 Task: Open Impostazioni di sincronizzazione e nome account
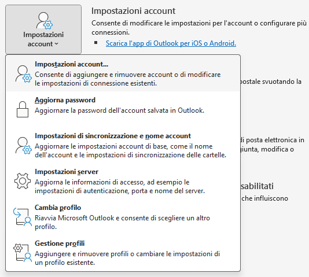(x=113, y=136)
